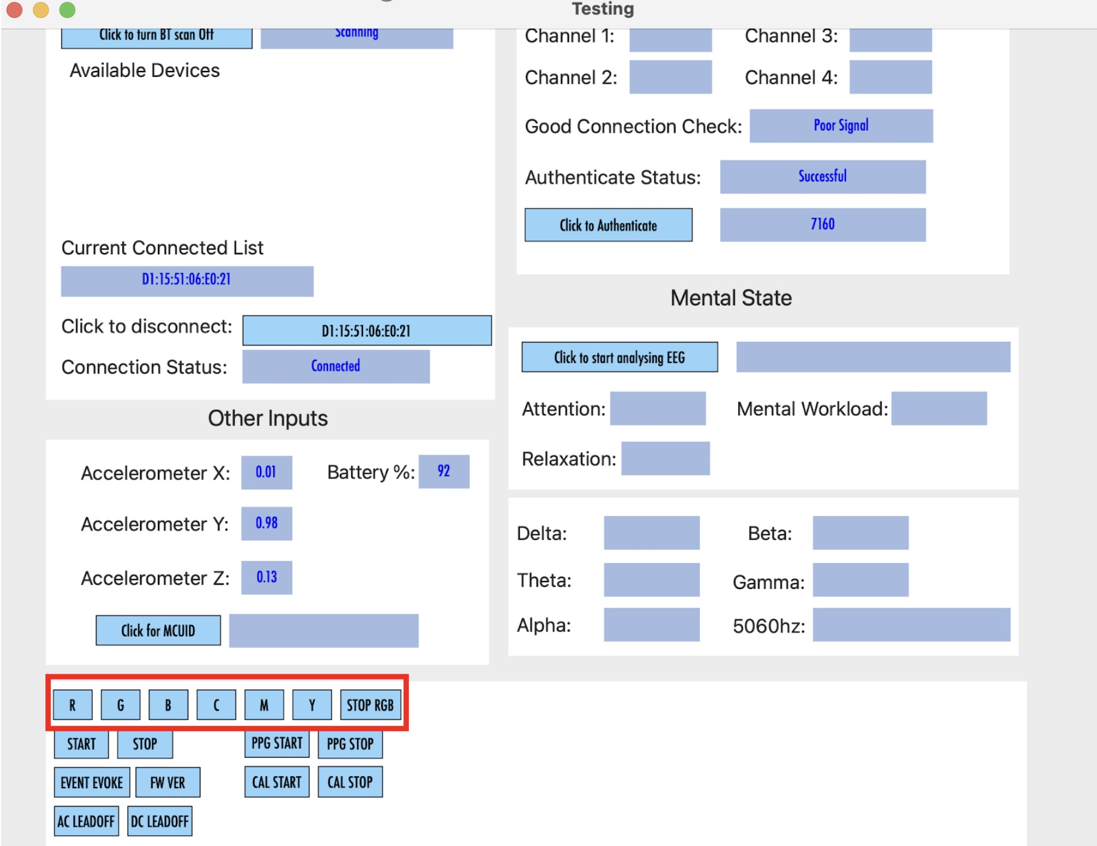Viewport: 1097px width, 846px height.
Task: Disconnect device D1:15:51:06:E0:21
Action: pos(367,331)
